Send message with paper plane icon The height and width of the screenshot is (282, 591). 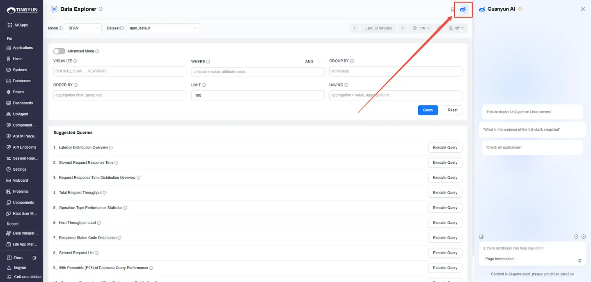[x=579, y=261]
